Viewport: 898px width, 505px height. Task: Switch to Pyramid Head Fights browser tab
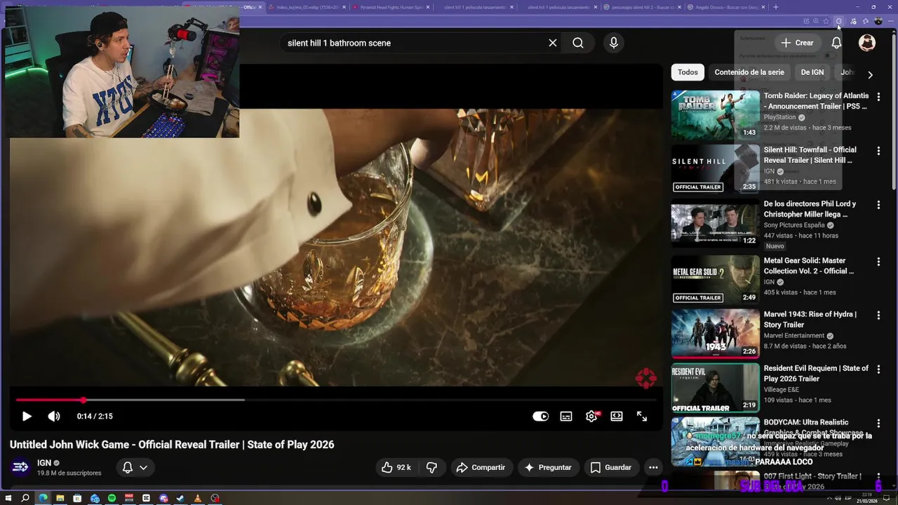point(391,7)
